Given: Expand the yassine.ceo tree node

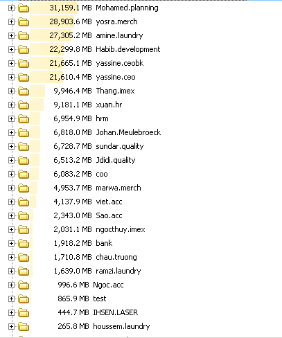Looking at the screenshot, I should [11, 78].
